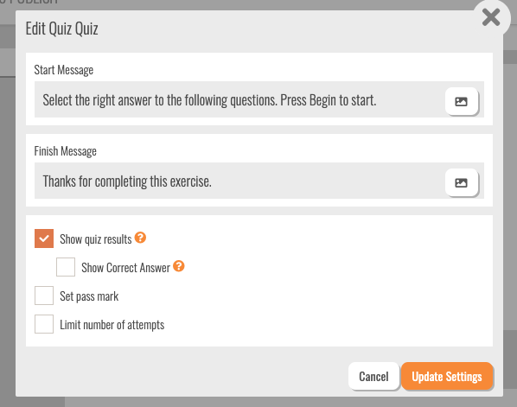Cancel the quiz settings changes
The height and width of the screenshot is (407, 517).
coord(373,376)
